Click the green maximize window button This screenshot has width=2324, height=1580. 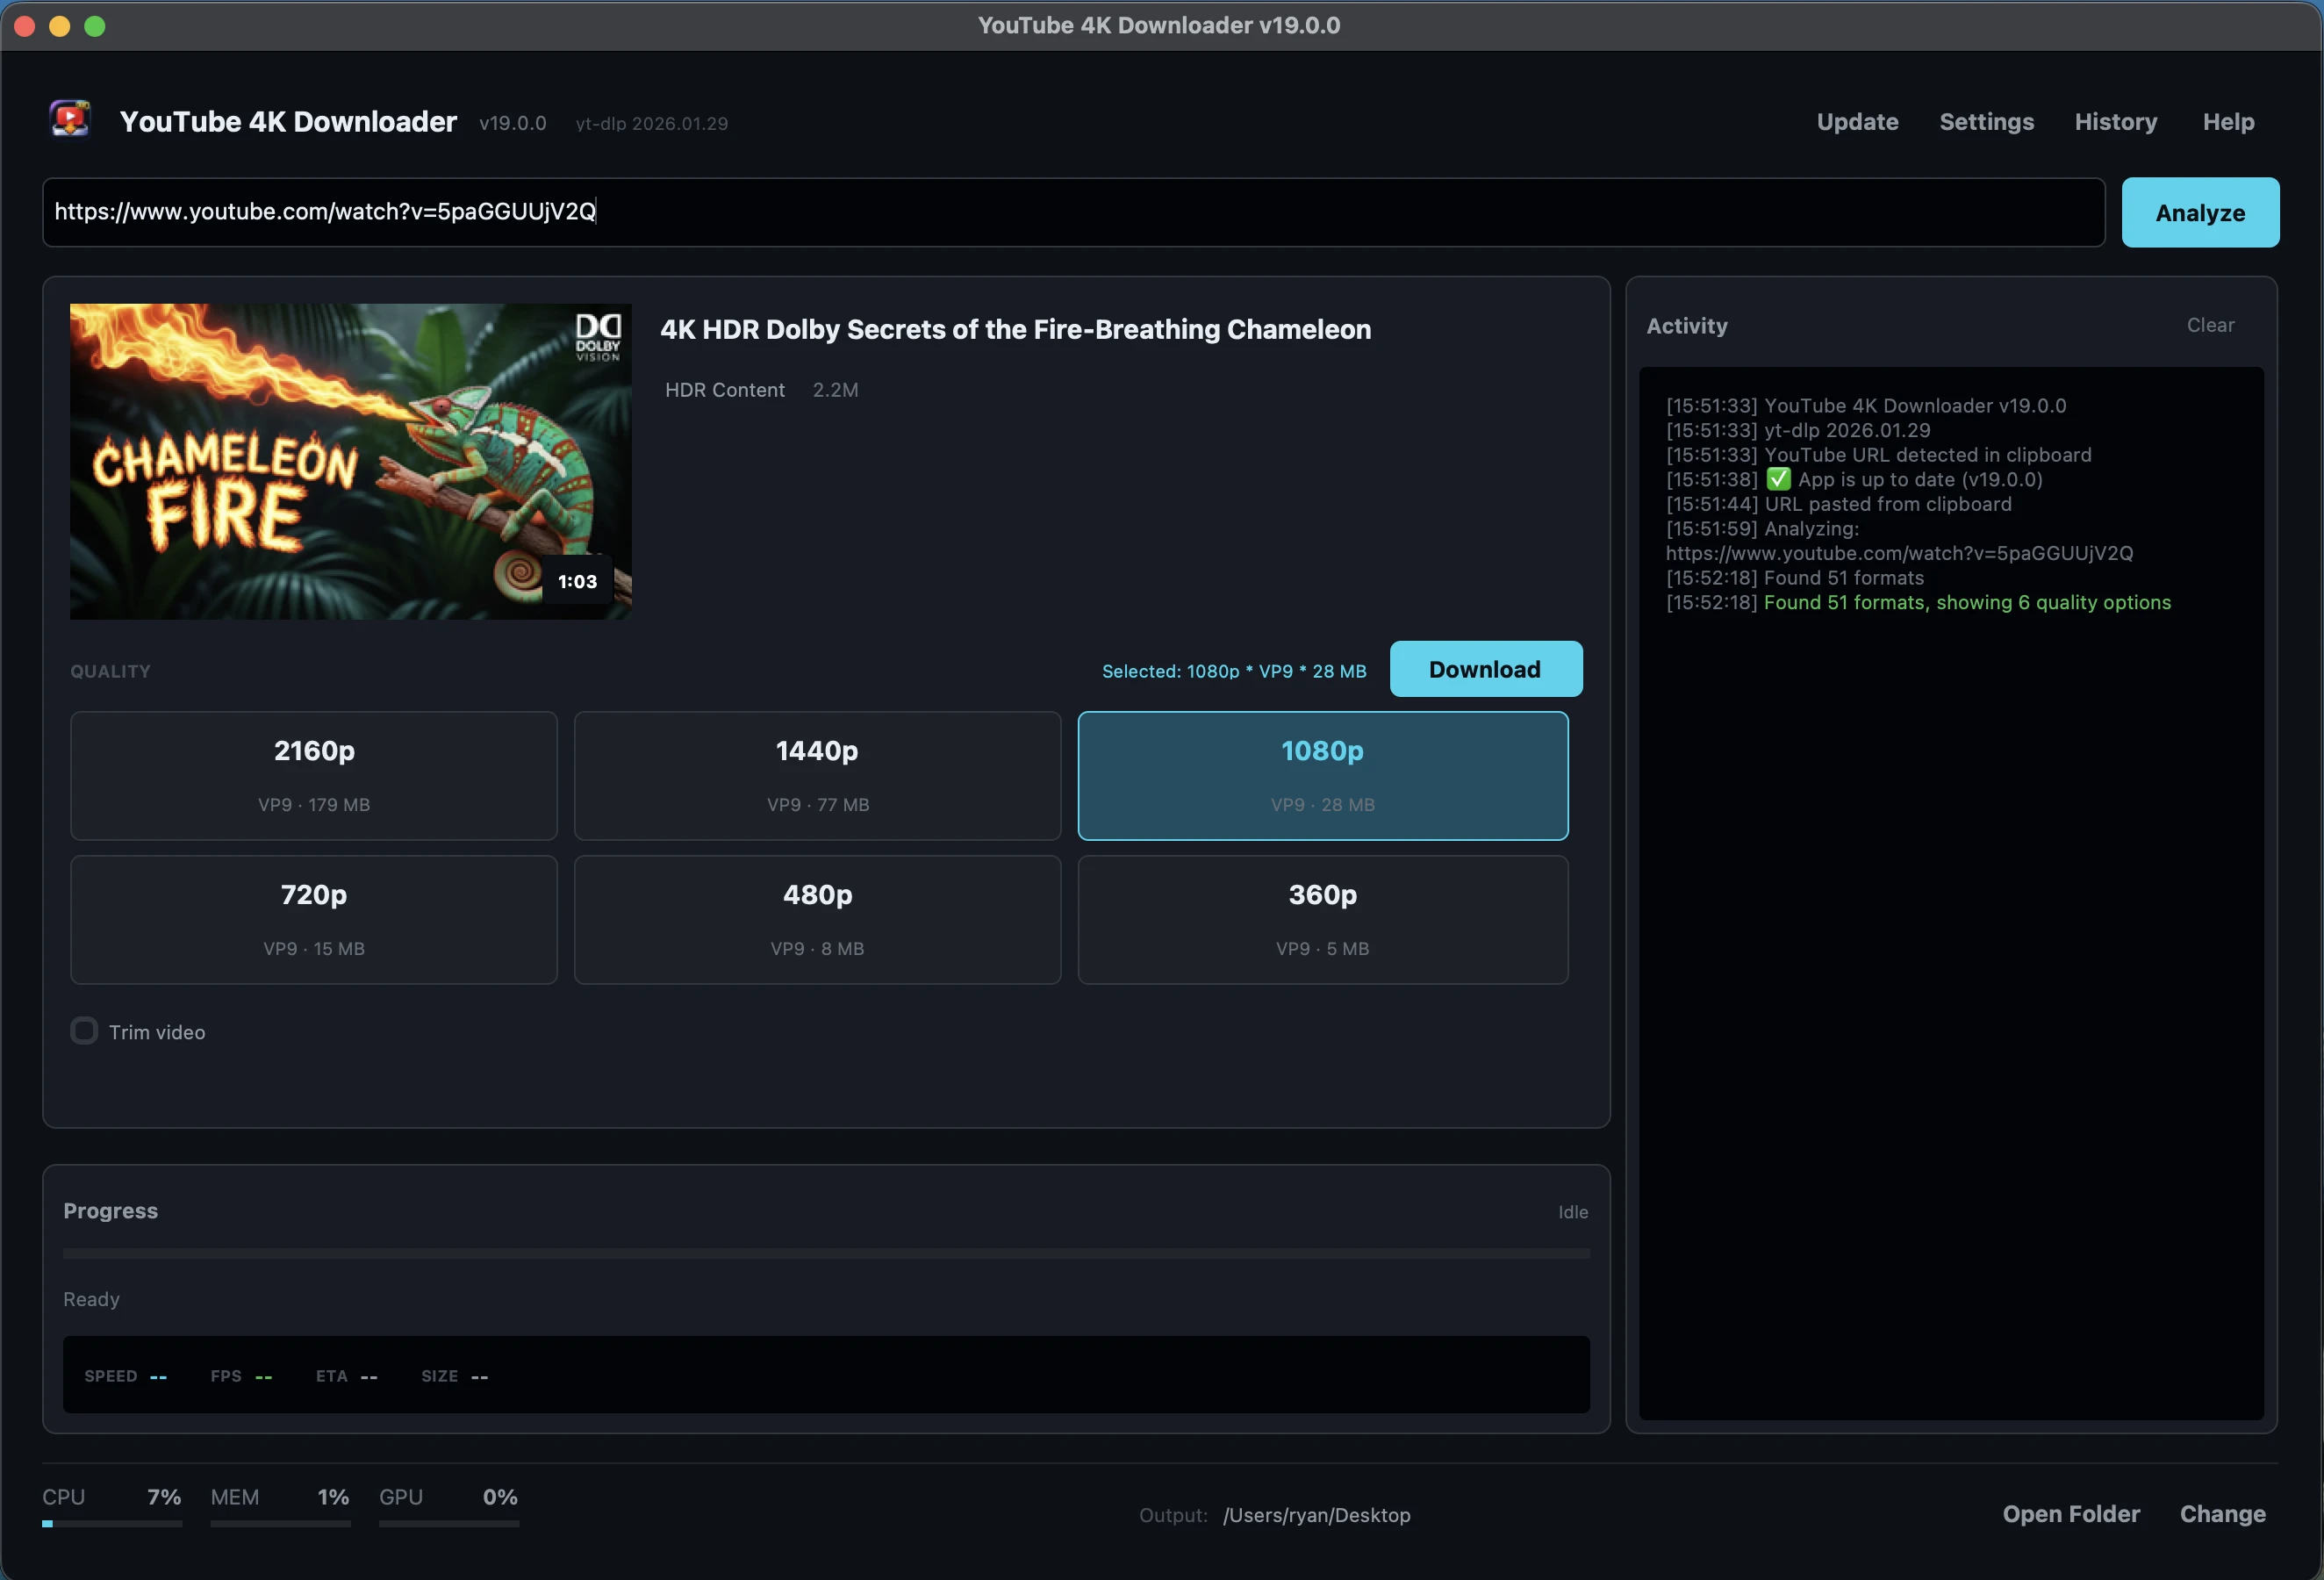pyautogui.click(x=95, y=26)
